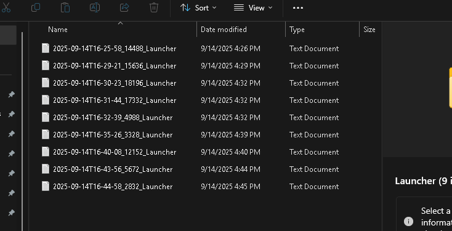452x231 pixels.
Task: Select file 2025-09-14T16-30-23_18196_Launcher
Action: coord(115,83)
